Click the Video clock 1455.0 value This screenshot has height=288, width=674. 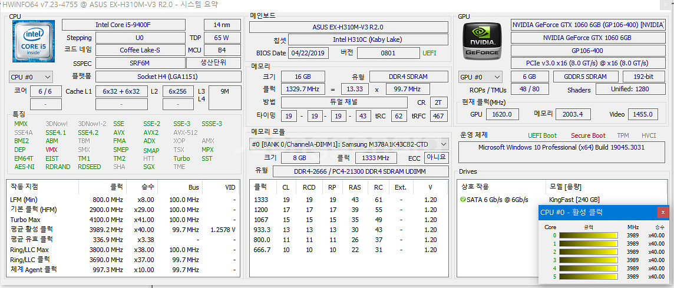[x=643, y=114]
